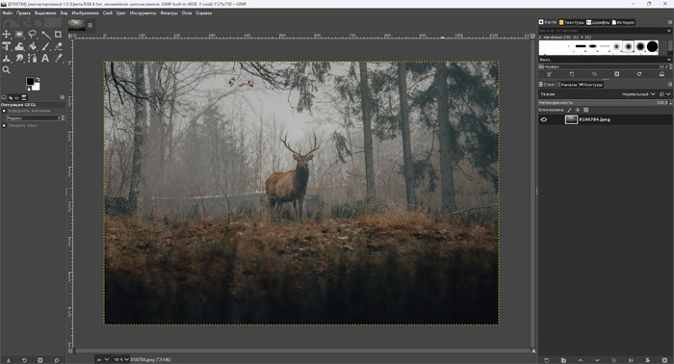The width and height of the screenshot is (674, 364).
Task: Open the Цвет menu
Action: click(120, 13)
